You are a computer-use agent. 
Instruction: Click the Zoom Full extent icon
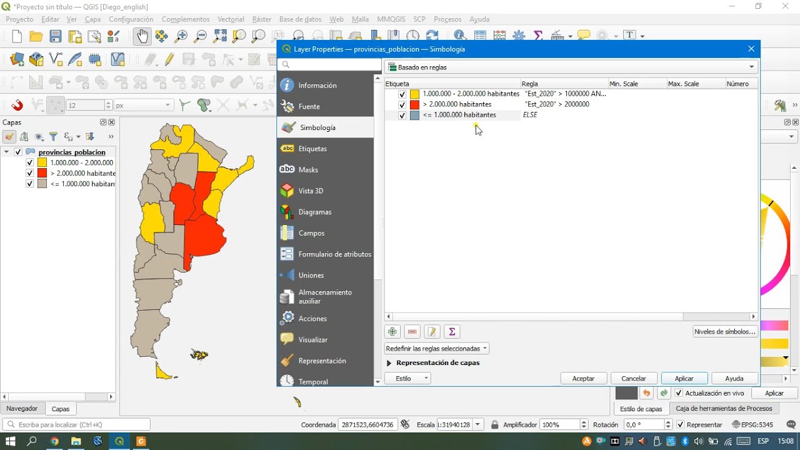[x=220, y=36]
